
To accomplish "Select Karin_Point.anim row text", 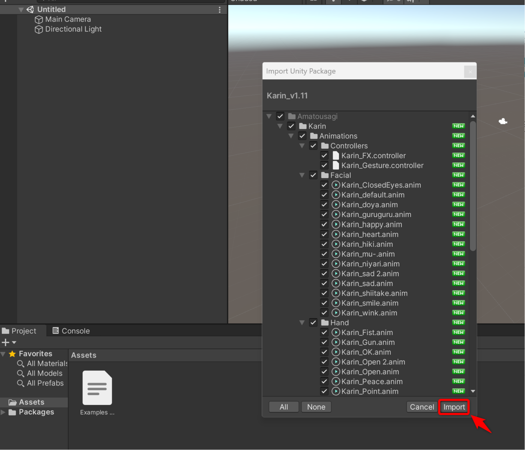I will click(370, 391).
